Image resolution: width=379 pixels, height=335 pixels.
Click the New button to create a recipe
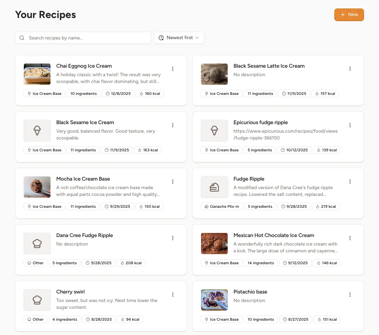coord(349,15)
